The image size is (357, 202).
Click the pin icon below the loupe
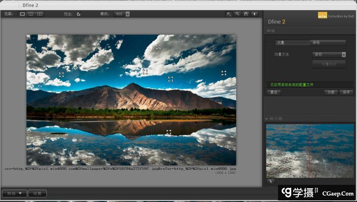coord(271,181)
